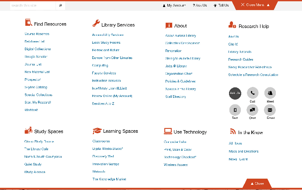This screenshot has height=190, width=302.
Task: Open Chat via the chat bubbles icon
Action: (253, 110)
